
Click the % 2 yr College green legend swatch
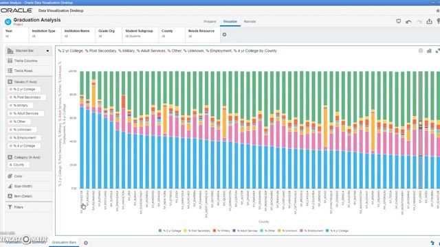160,231
